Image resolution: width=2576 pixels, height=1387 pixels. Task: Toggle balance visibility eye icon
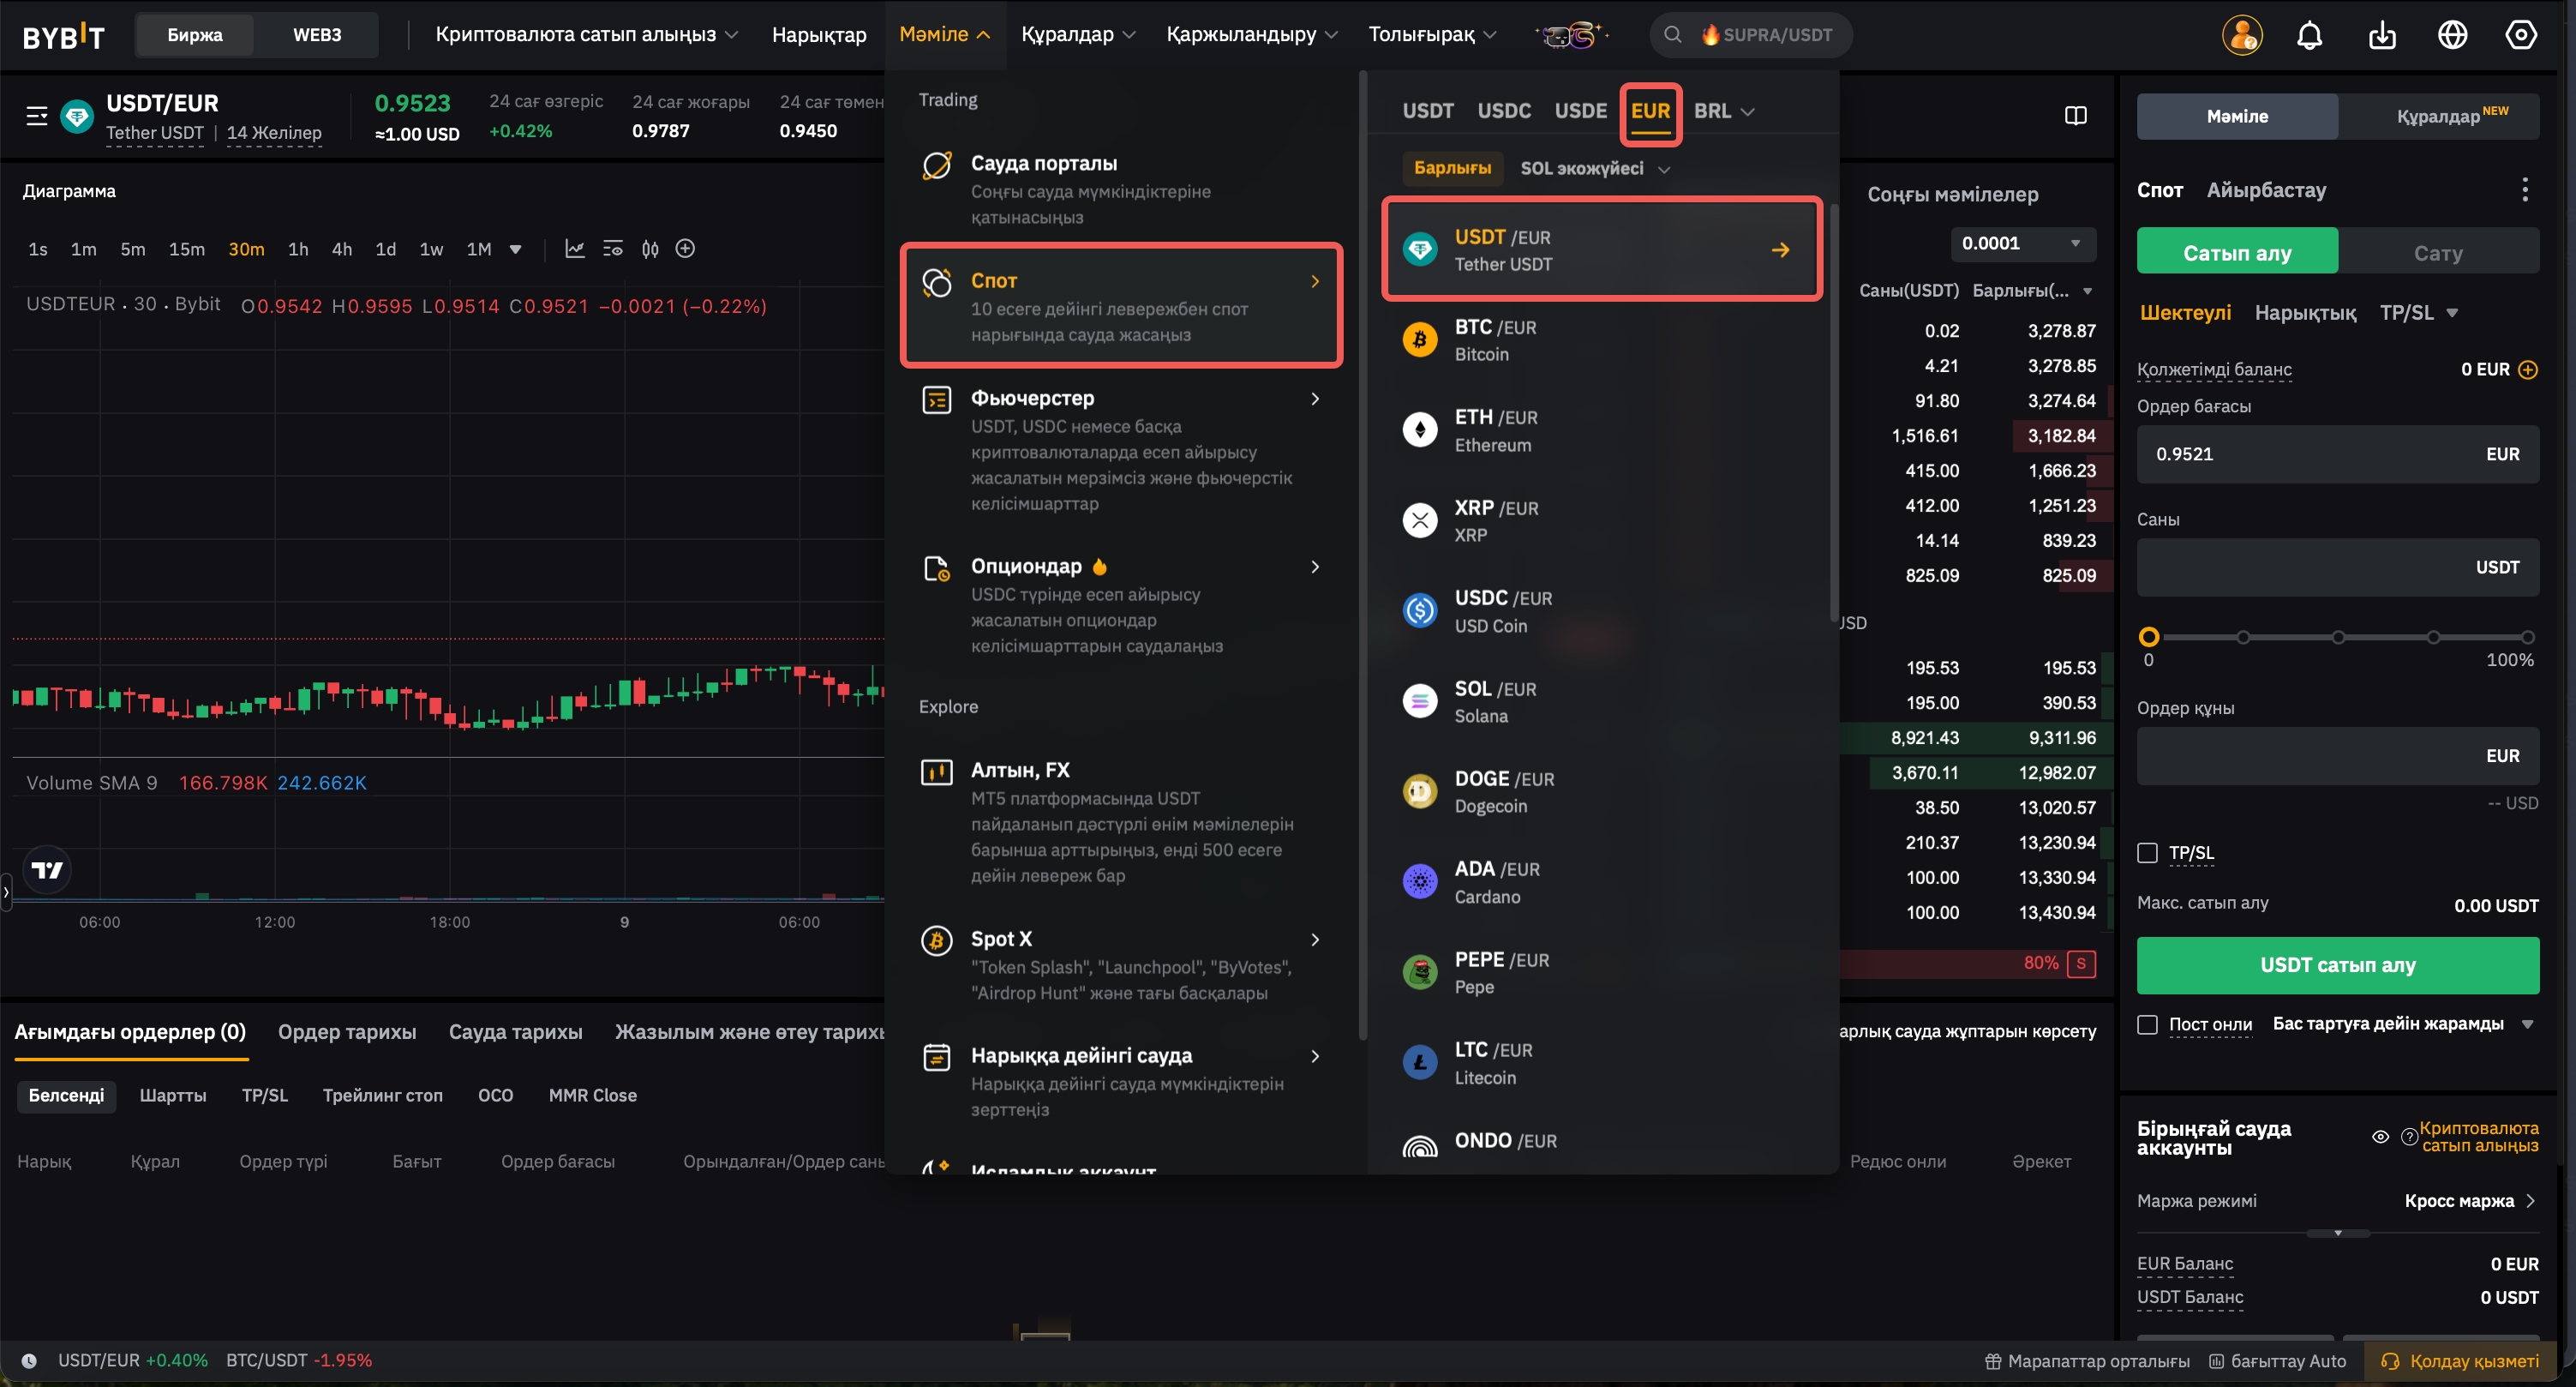(2380, 1137)
